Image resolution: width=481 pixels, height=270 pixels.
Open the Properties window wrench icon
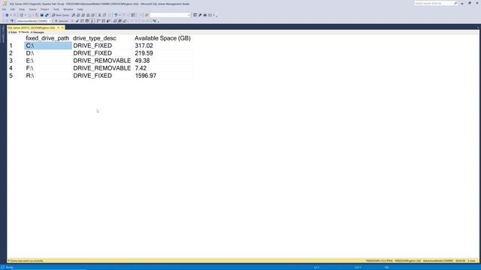(200, 15)
